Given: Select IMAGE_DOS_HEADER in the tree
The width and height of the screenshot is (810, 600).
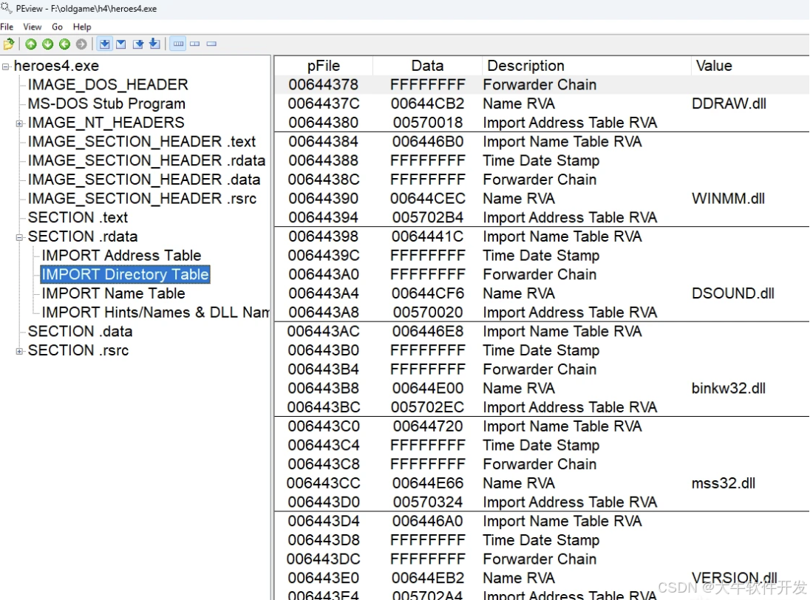Looking at the screenshot, I should click(108, 84).
